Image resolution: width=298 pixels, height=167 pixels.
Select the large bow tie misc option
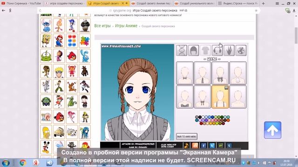(x=220, y=73)
